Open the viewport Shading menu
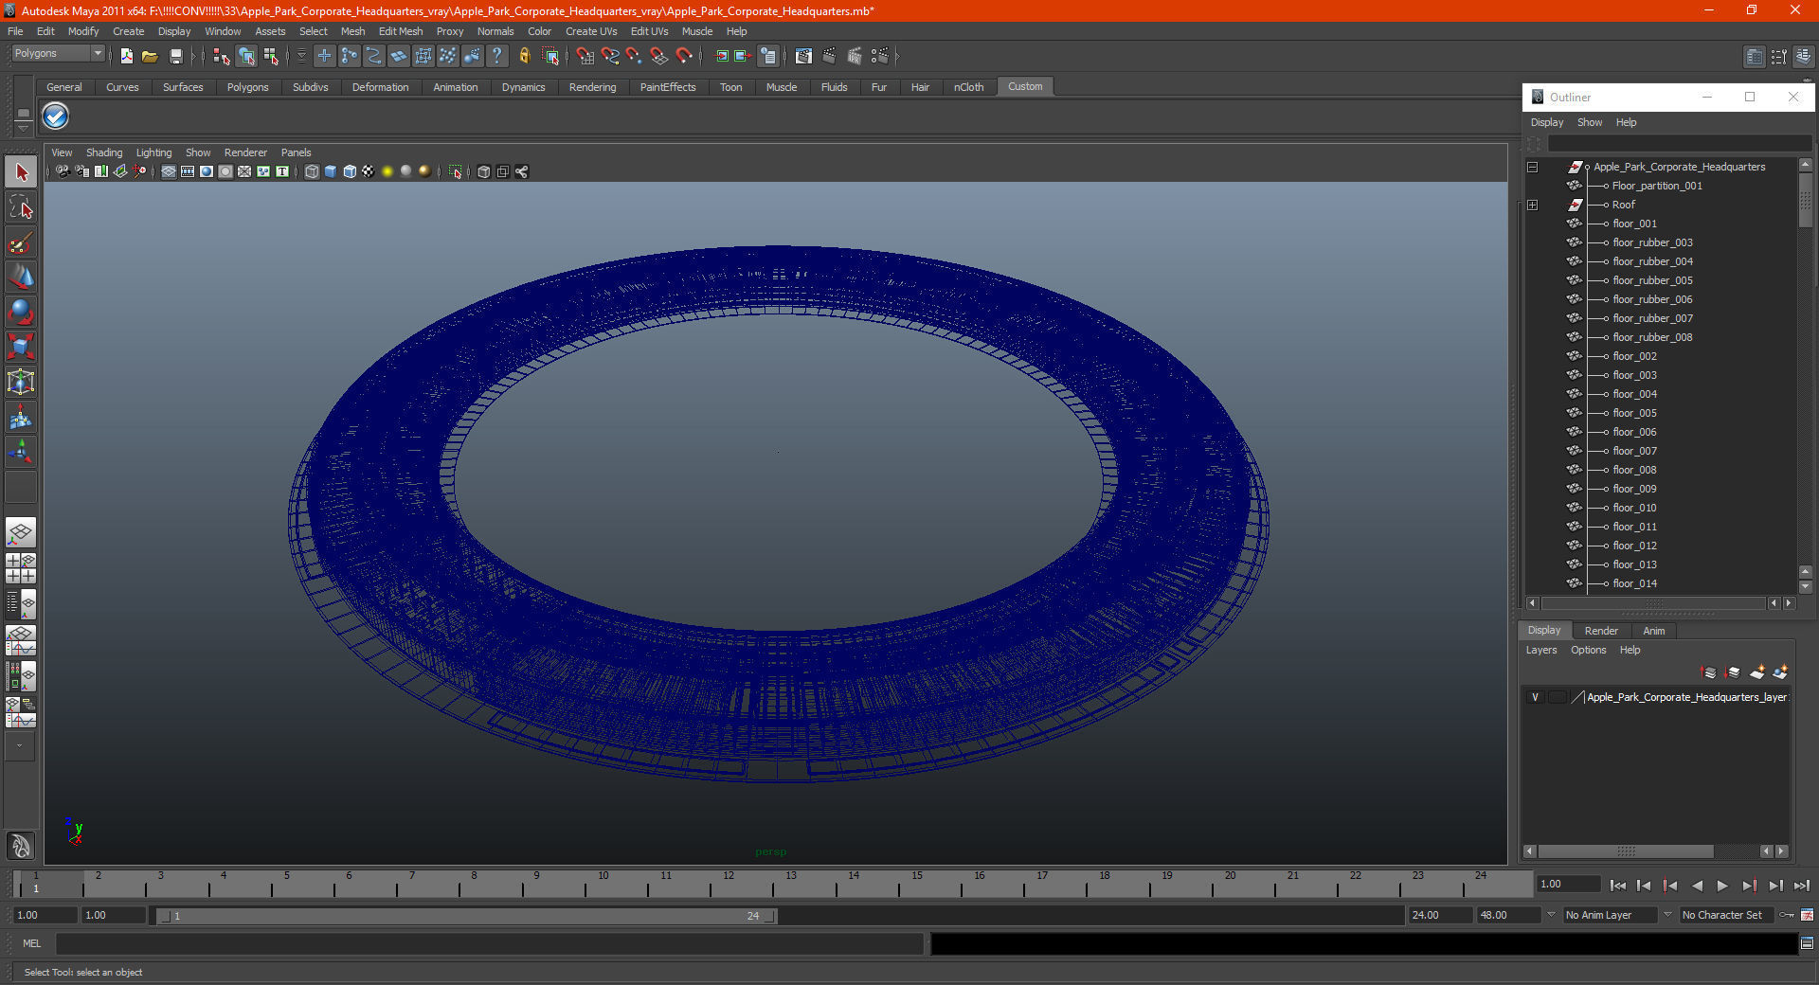1819x985 pixels. click(x=104, y=152)
